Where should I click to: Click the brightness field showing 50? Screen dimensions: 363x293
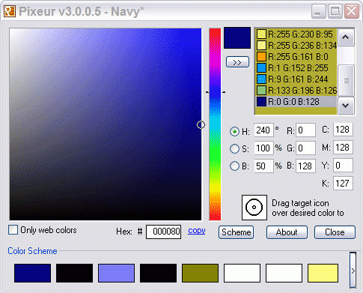263,166
